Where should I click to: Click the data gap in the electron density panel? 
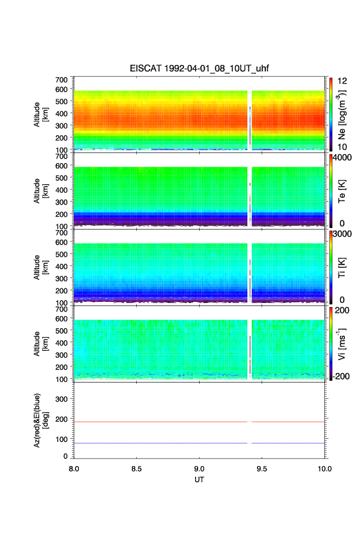click(249, 120)
